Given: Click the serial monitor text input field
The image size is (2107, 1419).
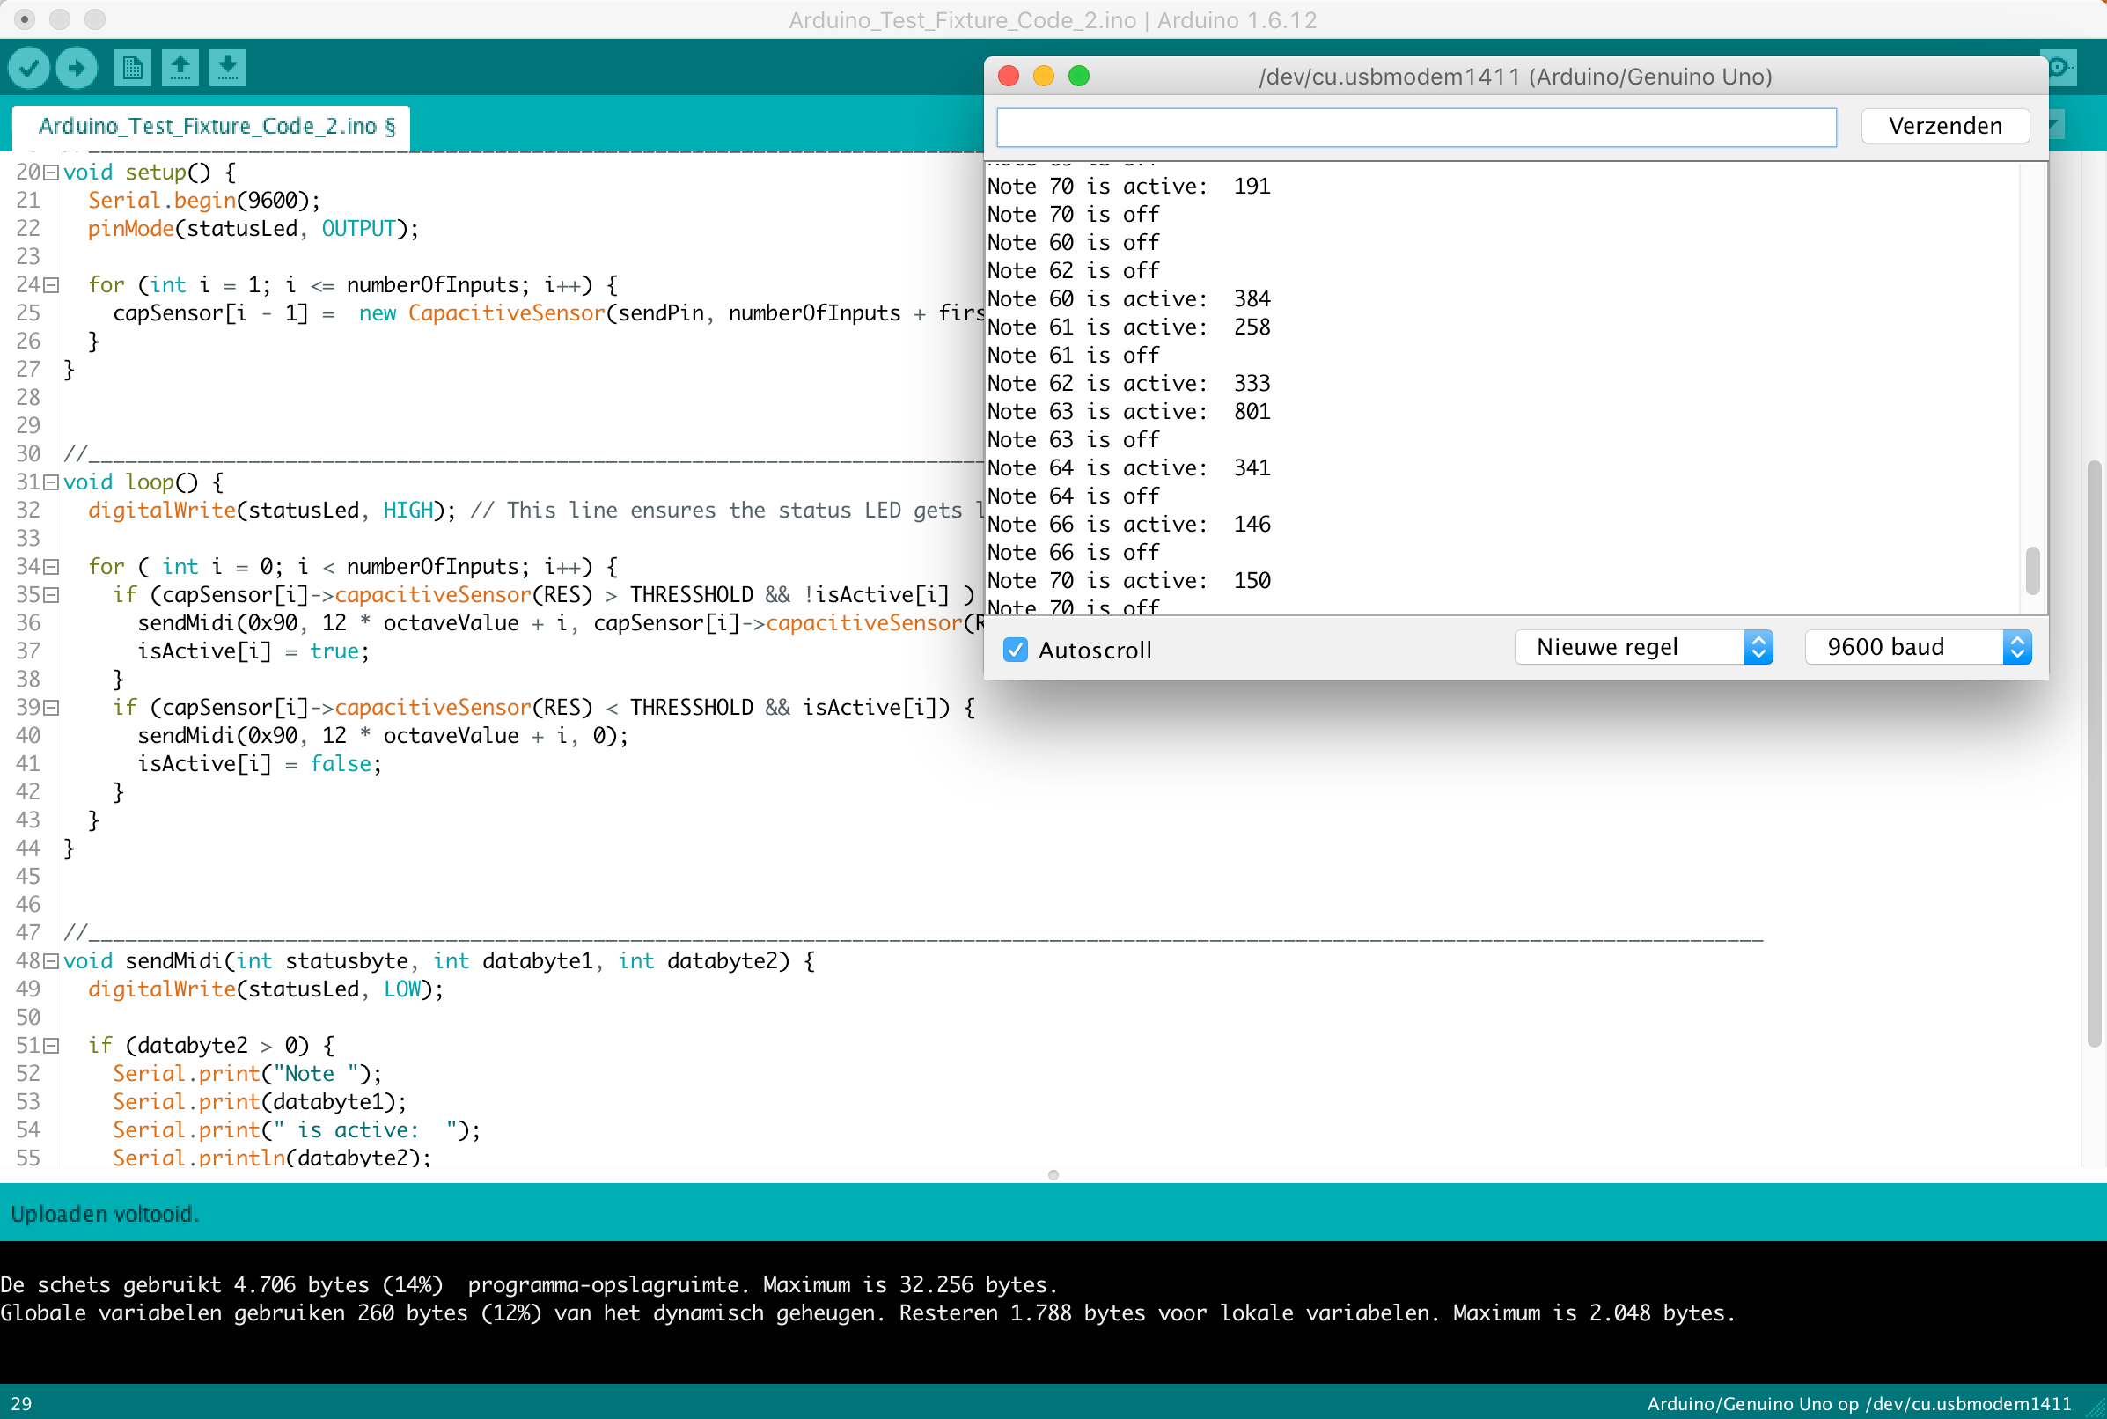Looking at the screenshot, I should click(x=1416, y=127).
